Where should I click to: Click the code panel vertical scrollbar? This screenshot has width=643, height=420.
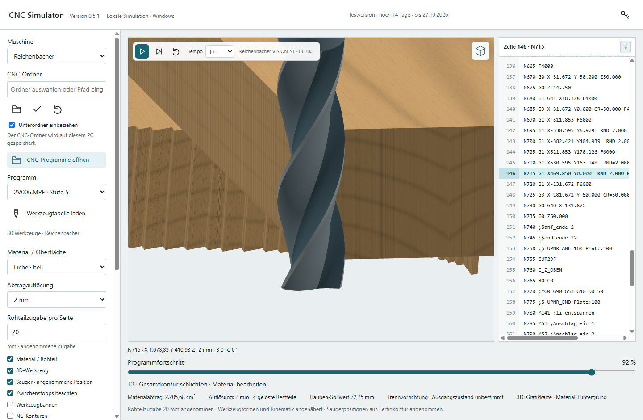[x=632, y=268]
